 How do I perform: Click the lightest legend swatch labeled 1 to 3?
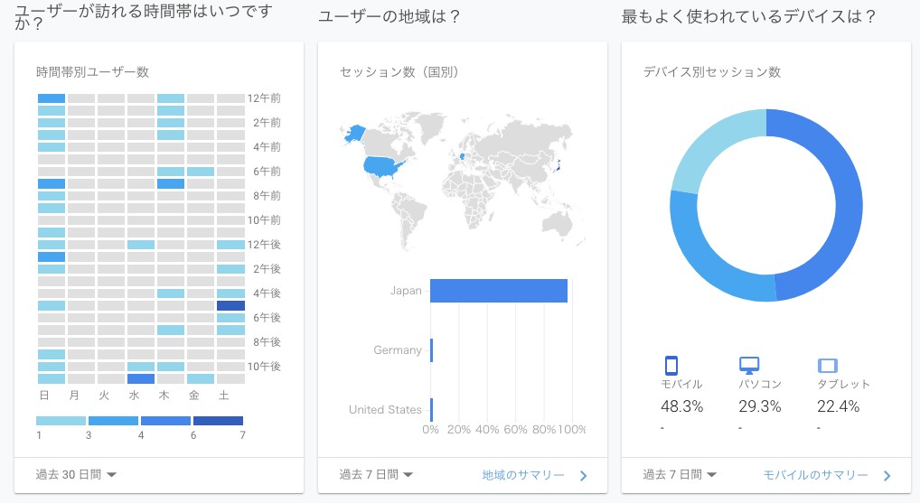click(61, 420)
